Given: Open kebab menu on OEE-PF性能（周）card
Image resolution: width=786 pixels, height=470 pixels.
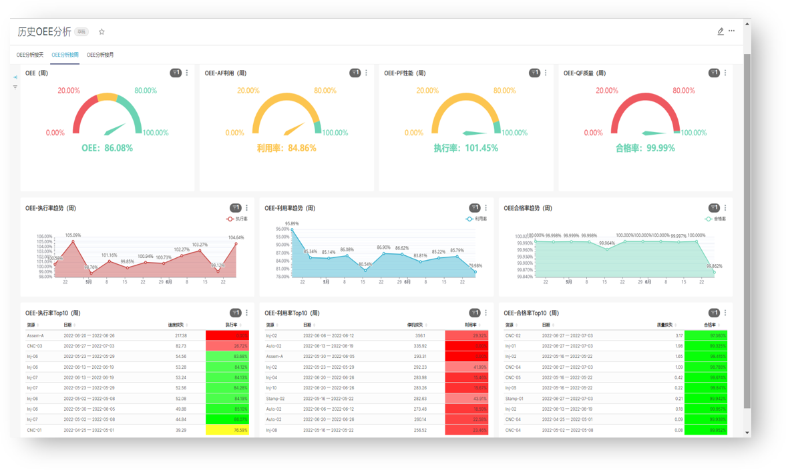Looking at the screenshot, I should [546, 73].
